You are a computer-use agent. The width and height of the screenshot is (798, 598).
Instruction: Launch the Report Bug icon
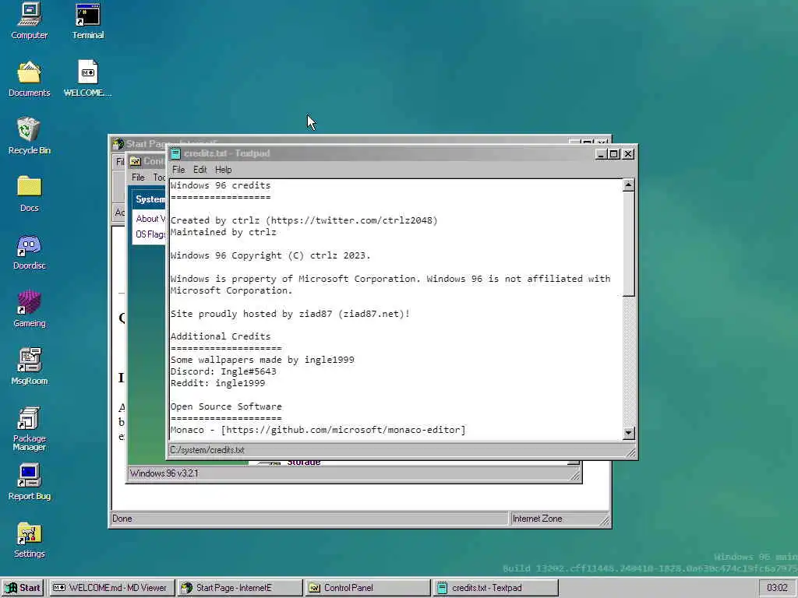[29, 482]
